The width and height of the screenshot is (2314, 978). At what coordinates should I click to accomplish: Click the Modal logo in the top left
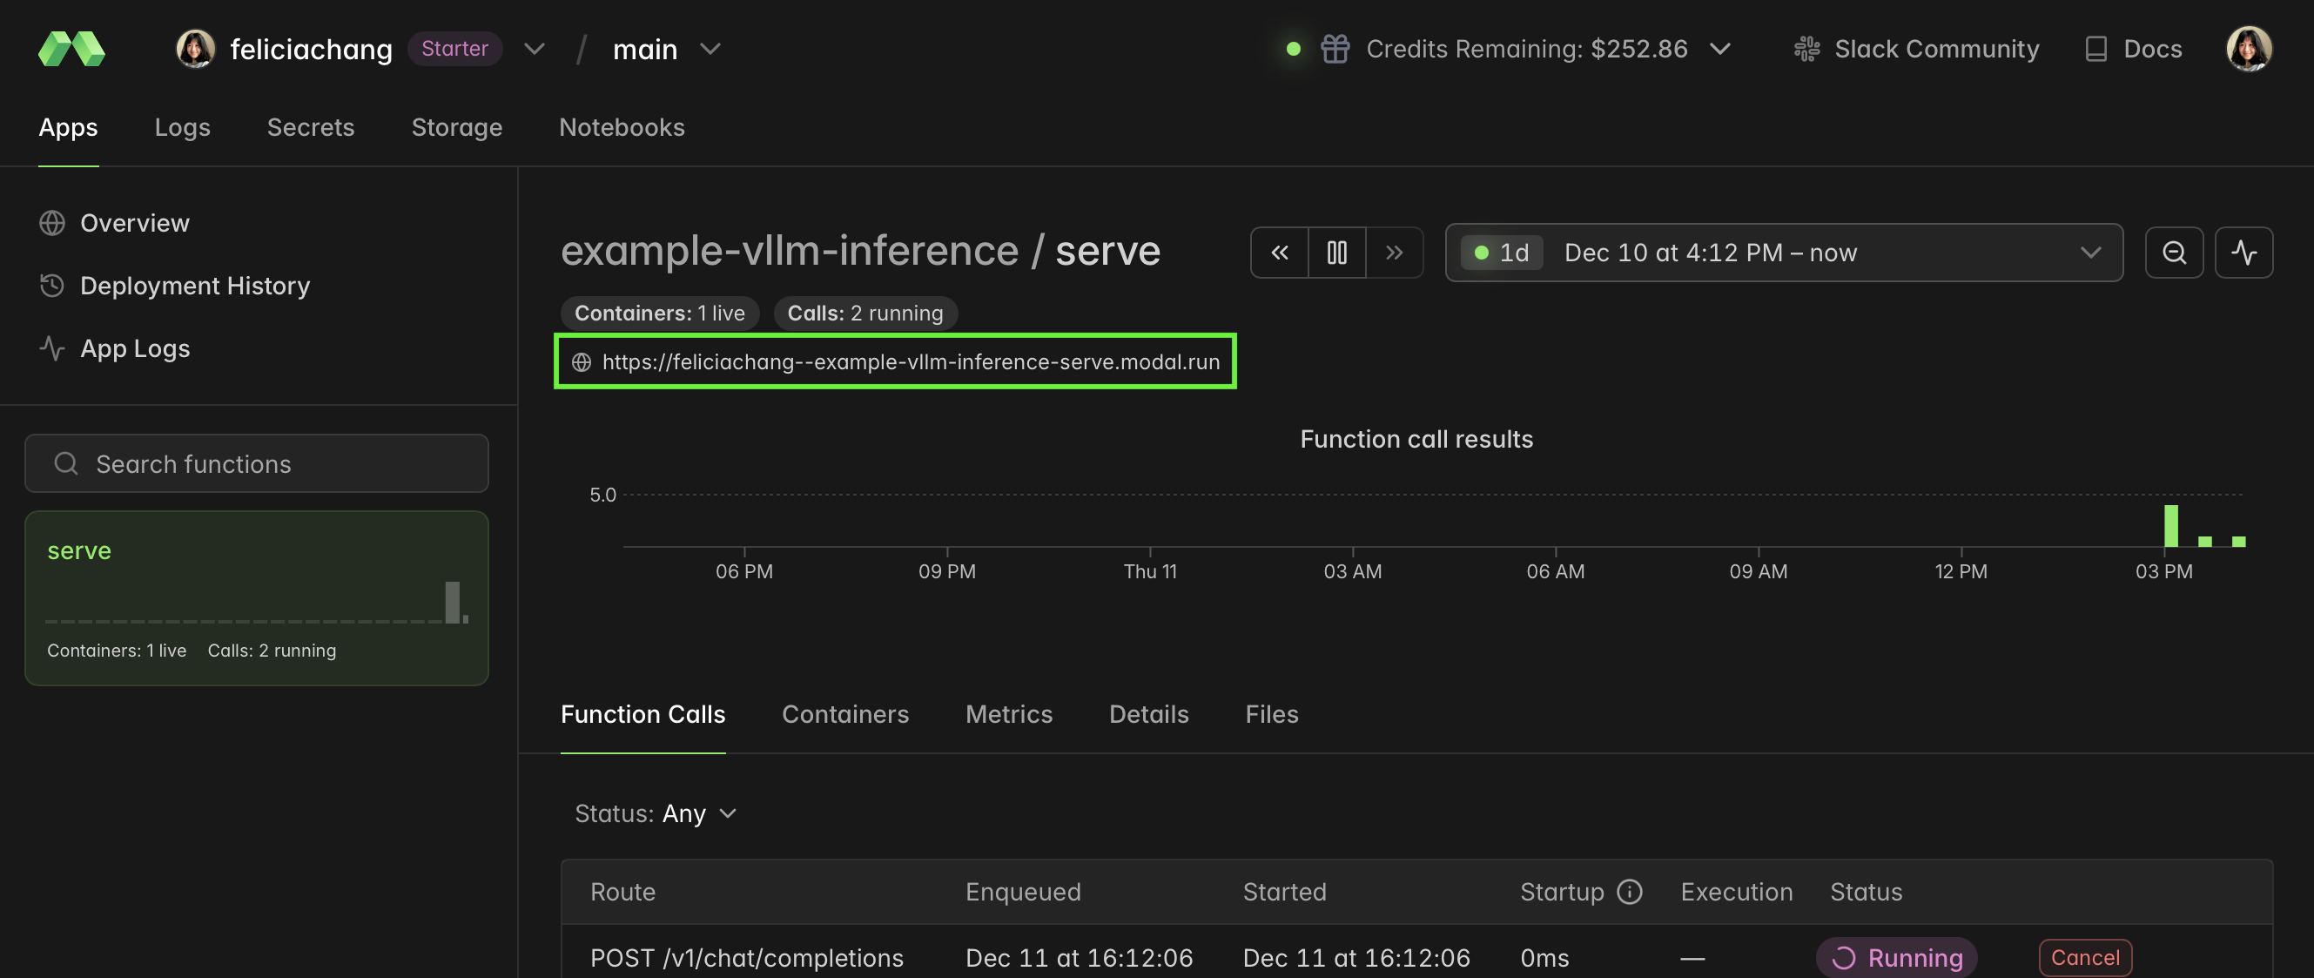click(x=71, y=50)
